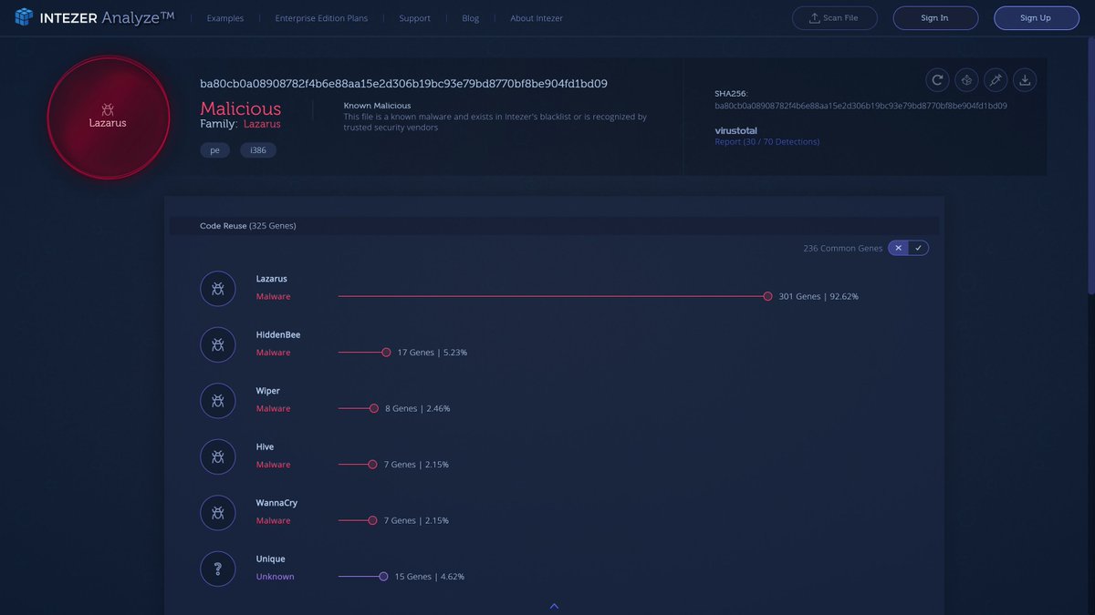Click the Wiper row bug icon

click(x=218, y=401)
